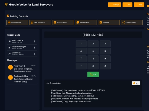Open the more options menu for Field Team A
Image resolution: width=149 pixels, height=111 pixels.
(35, 41)
